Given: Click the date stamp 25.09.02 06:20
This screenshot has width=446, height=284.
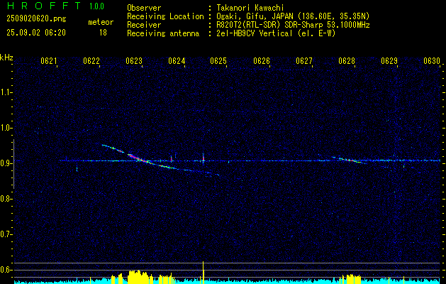Looking at the screenshot, I should tap(36, 33).
